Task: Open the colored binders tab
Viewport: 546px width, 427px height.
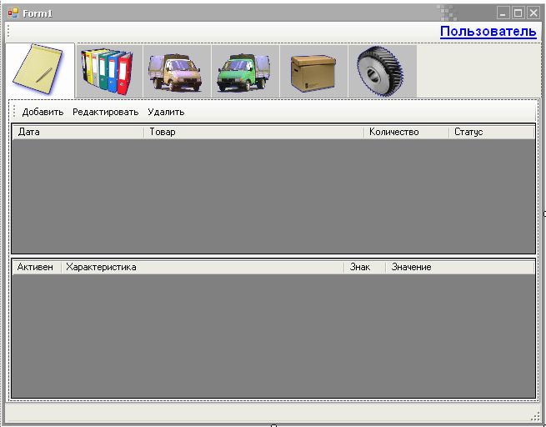Action: click(110, 72)
